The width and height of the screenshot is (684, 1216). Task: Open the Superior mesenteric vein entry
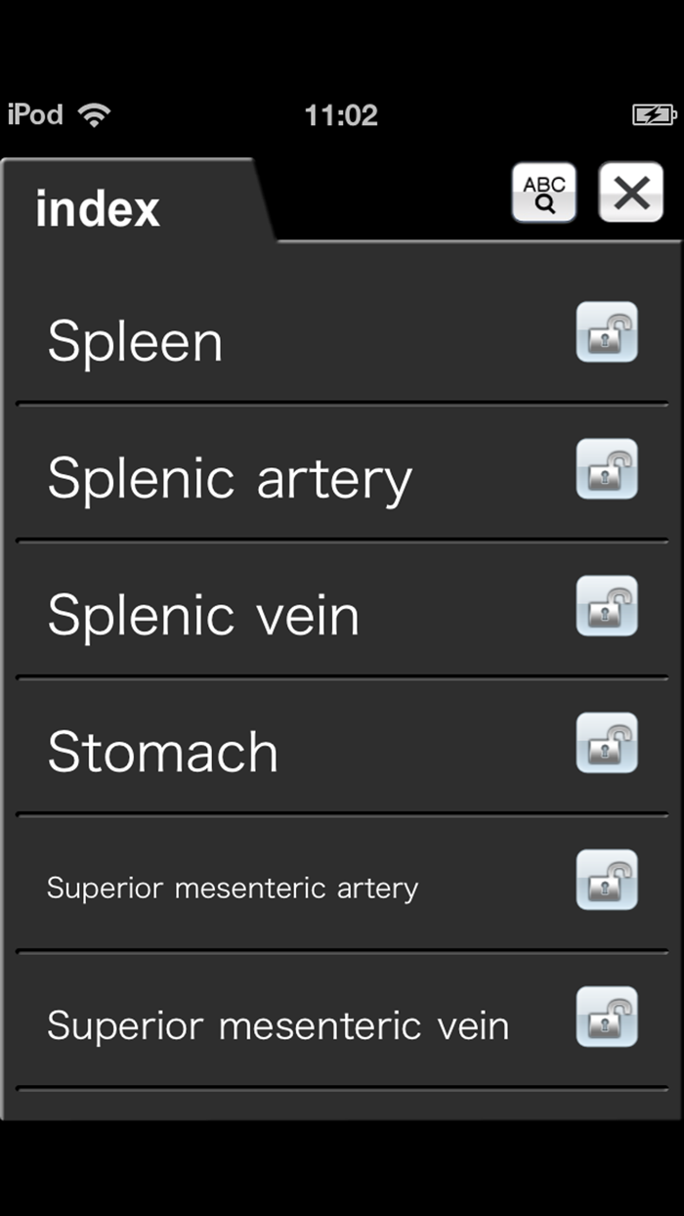click(x=278, y=1024)
